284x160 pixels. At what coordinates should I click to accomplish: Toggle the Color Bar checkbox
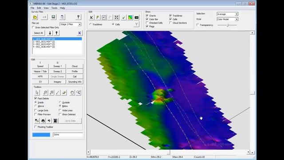pos(147,19)
